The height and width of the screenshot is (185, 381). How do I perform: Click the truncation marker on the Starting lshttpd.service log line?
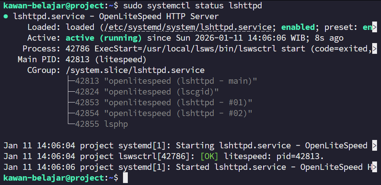pos(374,145)
